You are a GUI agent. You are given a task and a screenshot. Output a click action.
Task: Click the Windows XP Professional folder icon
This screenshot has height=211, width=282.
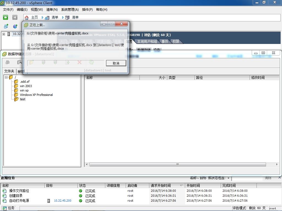click(x=16, y=95)
